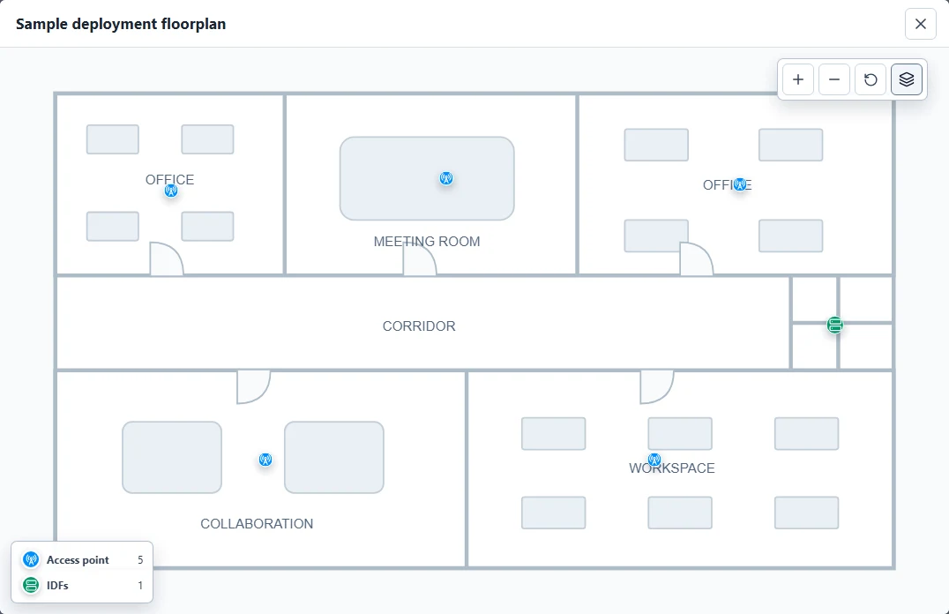Click the IDFs legend label
This screenshot has width=949, height=614.
(57, 586)
